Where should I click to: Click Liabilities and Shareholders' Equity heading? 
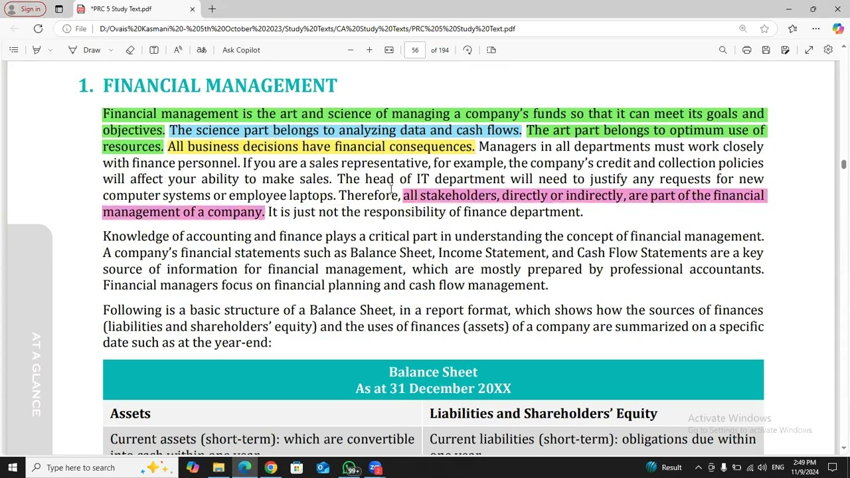pos(543,414)
